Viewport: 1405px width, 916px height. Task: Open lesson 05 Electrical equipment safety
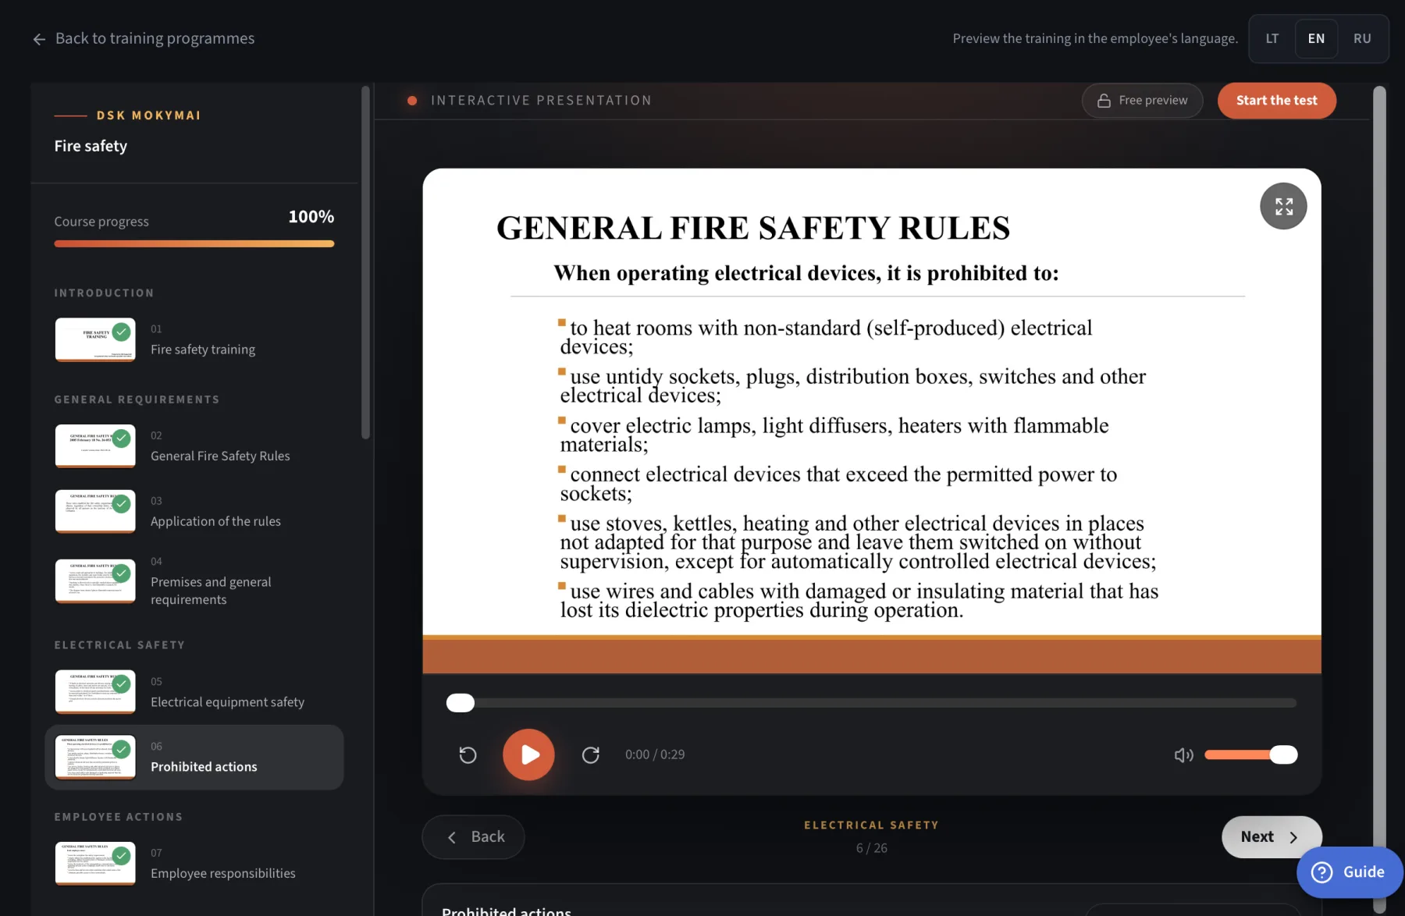(x=194, y=692)
